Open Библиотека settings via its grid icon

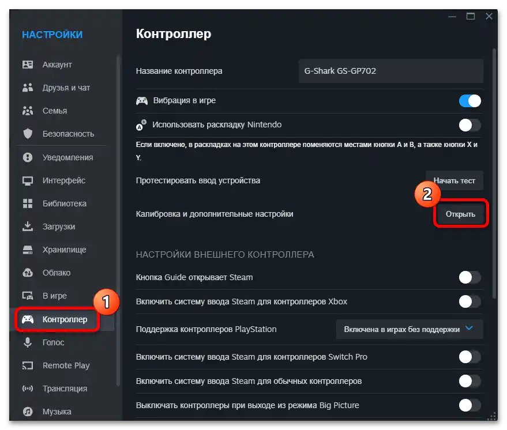pos(27,203)
